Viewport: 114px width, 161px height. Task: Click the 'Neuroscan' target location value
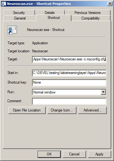tap(40, 51)
